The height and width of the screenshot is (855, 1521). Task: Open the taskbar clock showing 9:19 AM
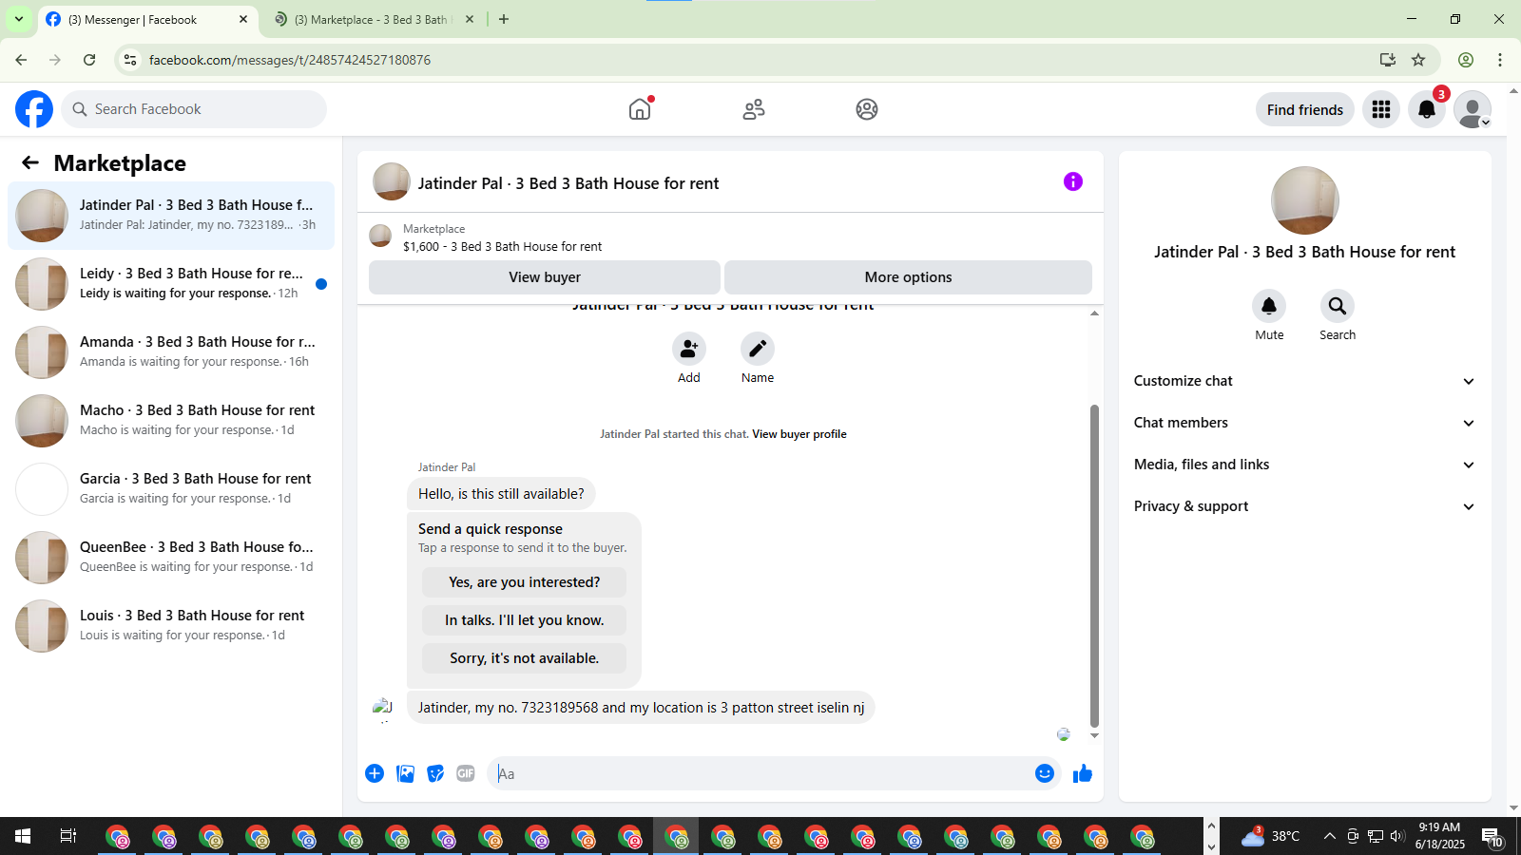point(1439,836)
